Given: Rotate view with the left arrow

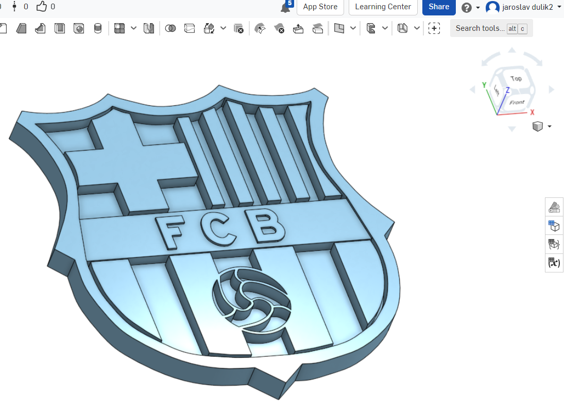Looking at the screenshot, I should coord(473,90).
